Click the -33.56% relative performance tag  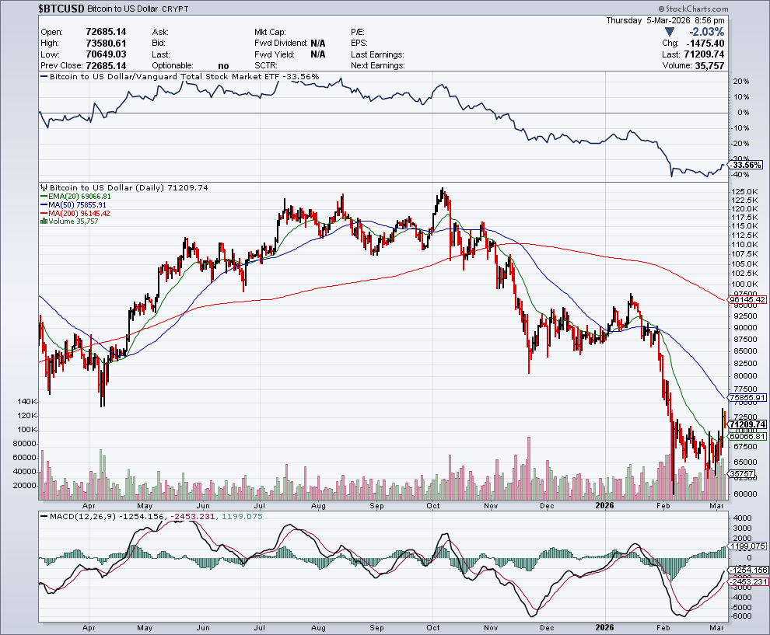(x=747, y=165)
